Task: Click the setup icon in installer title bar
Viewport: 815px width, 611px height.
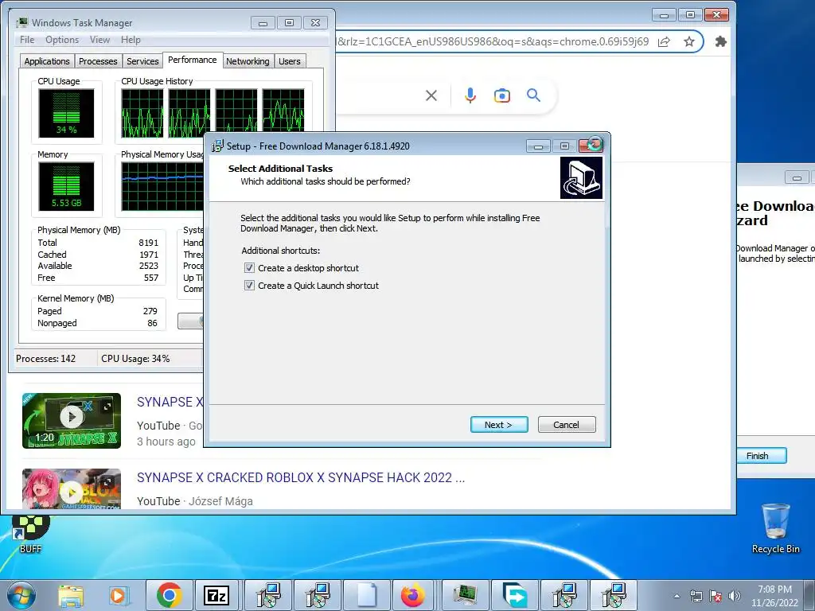Action: pos(217,146)
